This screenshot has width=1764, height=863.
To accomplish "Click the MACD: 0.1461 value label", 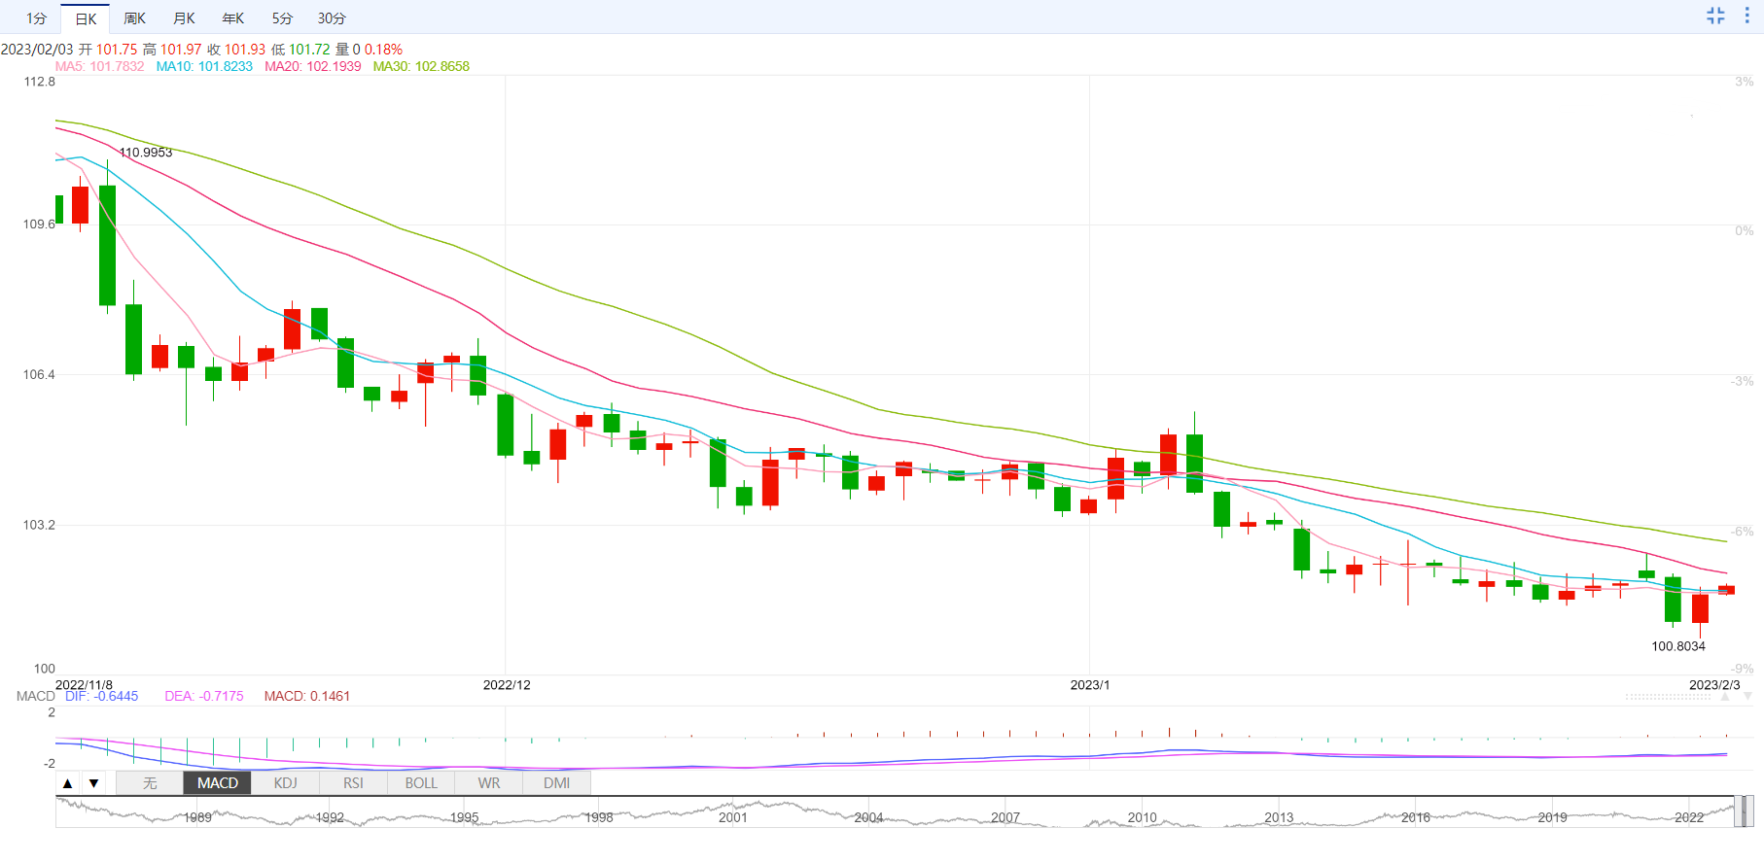I will pyautogui.click(x=306, y=696).
